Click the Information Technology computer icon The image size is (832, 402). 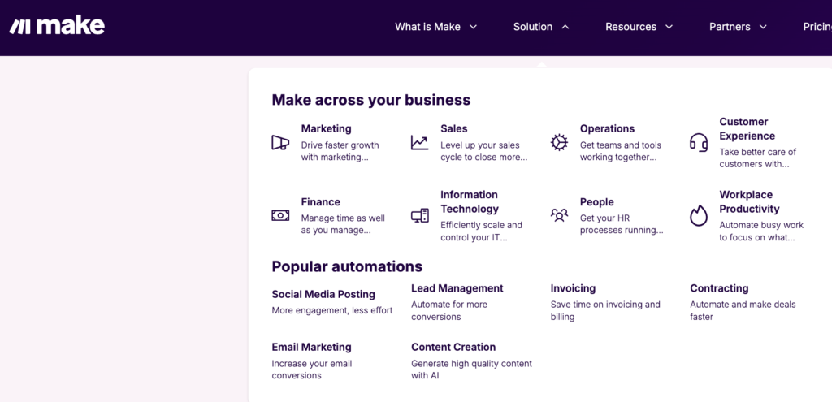click(x=419, y=215)
